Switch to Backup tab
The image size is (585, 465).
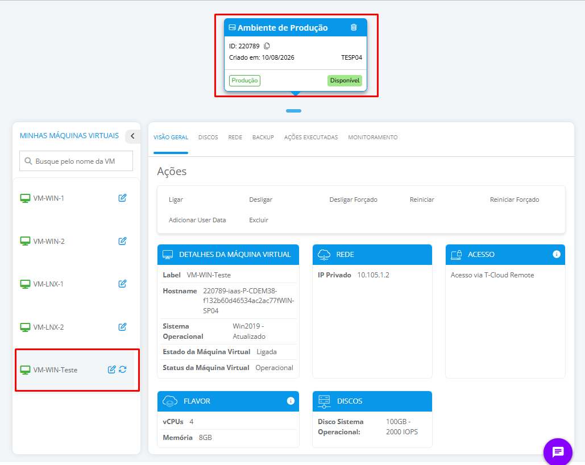point(263,138)
